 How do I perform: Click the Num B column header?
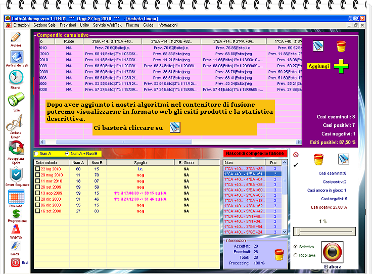[x=97, y=162]
